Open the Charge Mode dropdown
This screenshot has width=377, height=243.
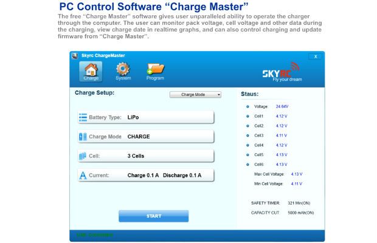click(195, 95)
